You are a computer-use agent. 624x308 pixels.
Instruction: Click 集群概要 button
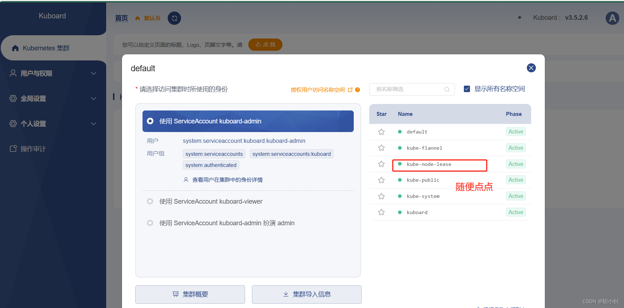(x=190, y=294)
